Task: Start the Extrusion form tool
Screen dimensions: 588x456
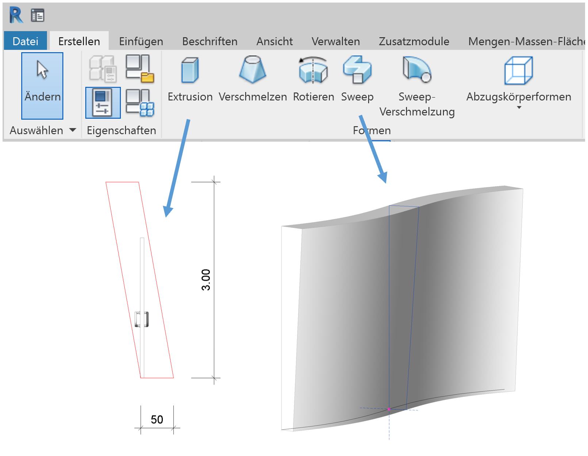Action: [190, 79]
